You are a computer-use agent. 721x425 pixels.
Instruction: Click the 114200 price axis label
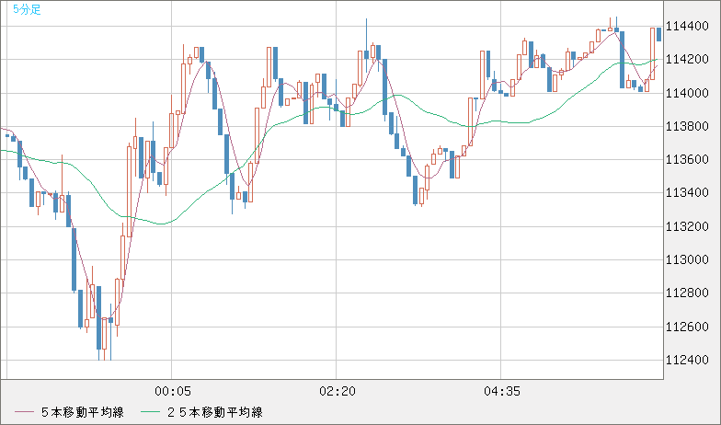click(x=688, y=59)
